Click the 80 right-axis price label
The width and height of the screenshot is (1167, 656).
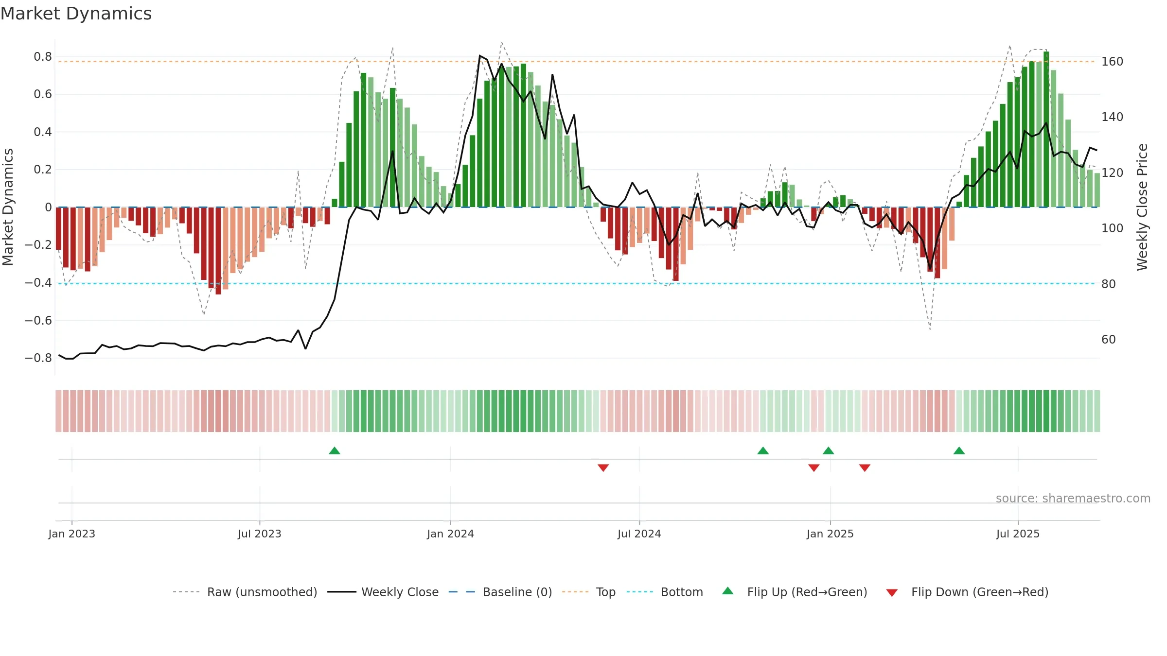1109,284
